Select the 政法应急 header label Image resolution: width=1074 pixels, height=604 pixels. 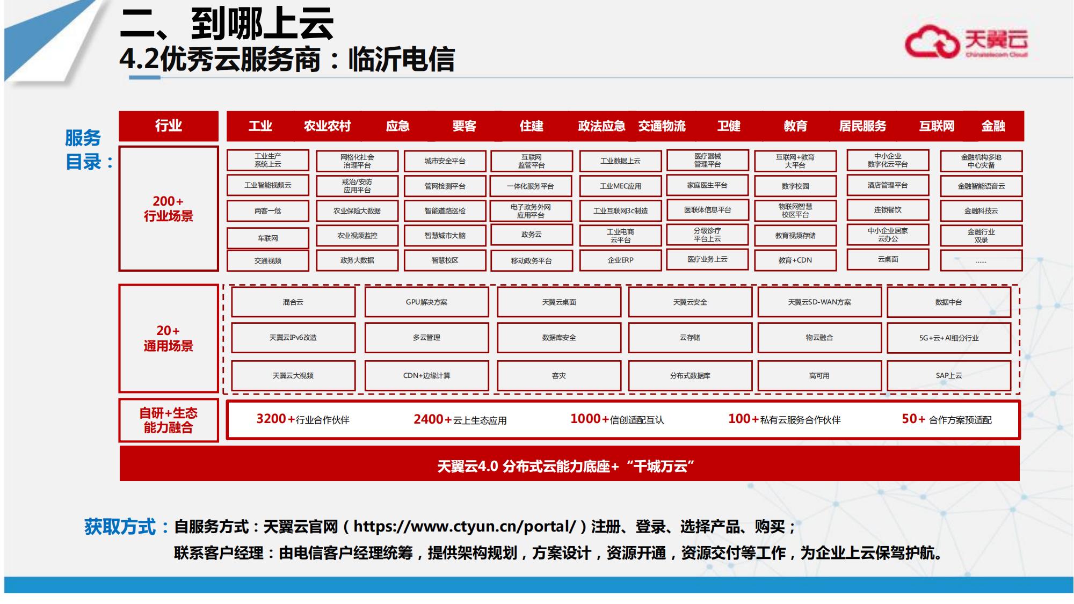pos(601,126)
